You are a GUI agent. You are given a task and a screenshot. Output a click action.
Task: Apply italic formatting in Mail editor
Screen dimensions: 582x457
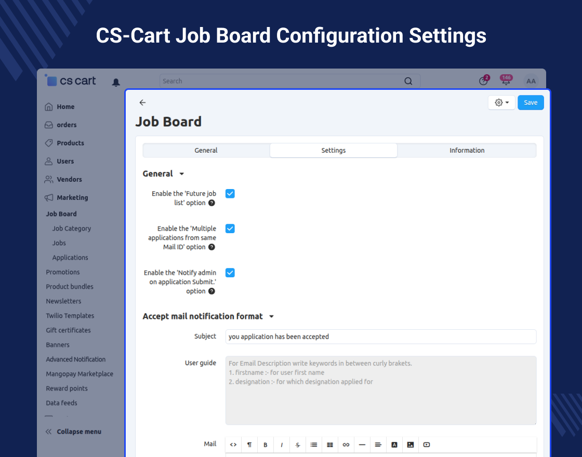tap(282, 445)
